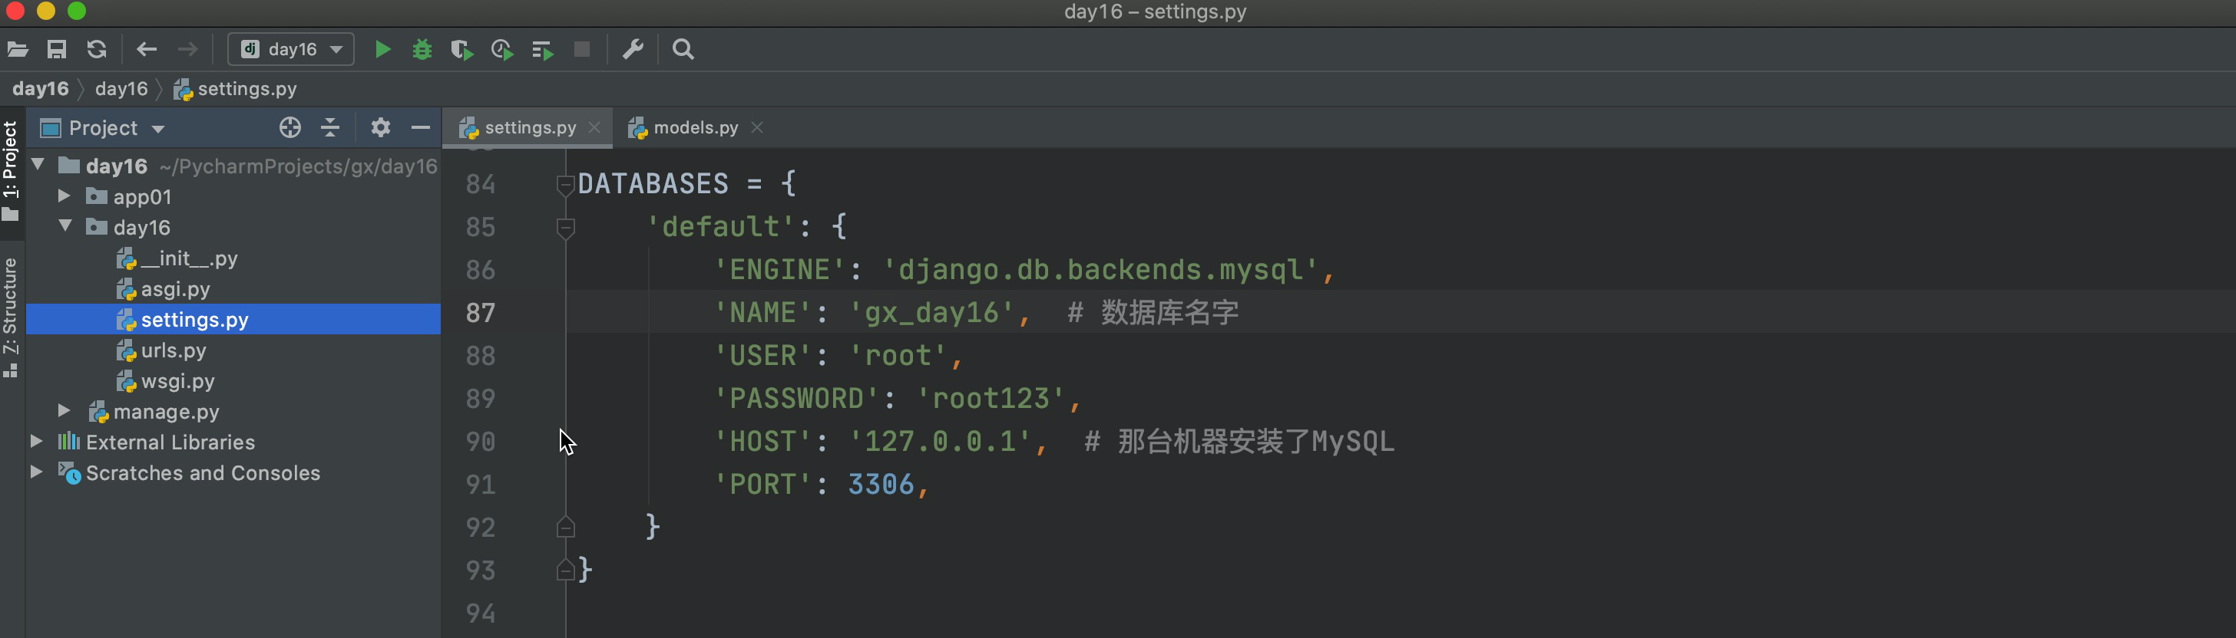Navigate forward with the right arrow
Screen dimensions: 2236x638
pyautogui.click(x=187, y=49)
